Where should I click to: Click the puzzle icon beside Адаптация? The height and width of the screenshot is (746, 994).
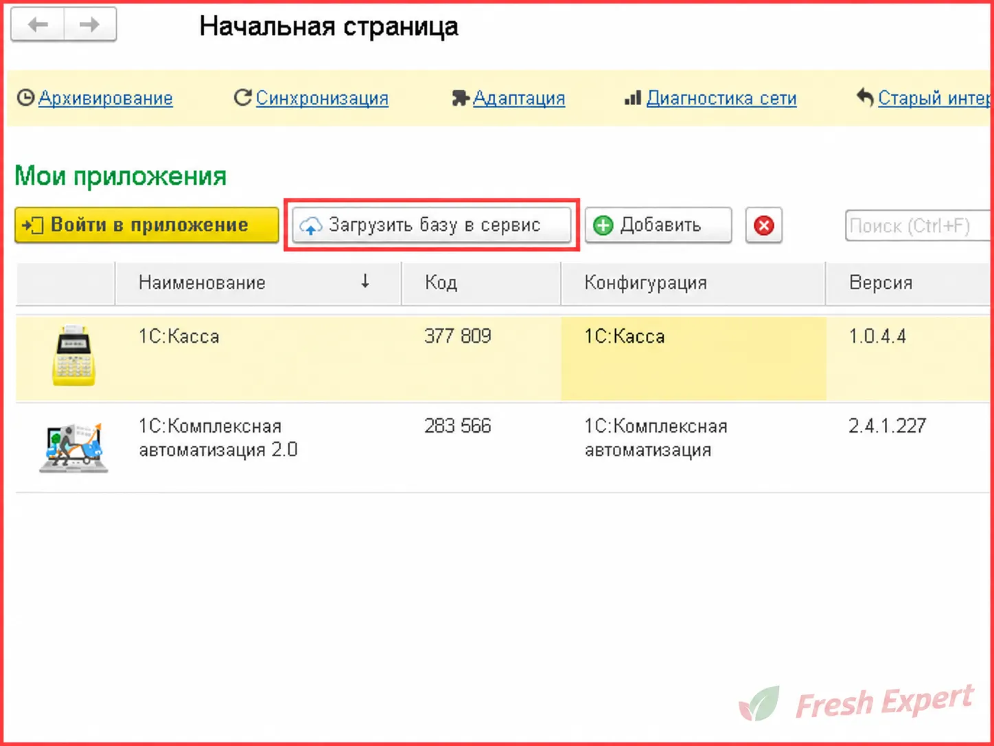460,98
